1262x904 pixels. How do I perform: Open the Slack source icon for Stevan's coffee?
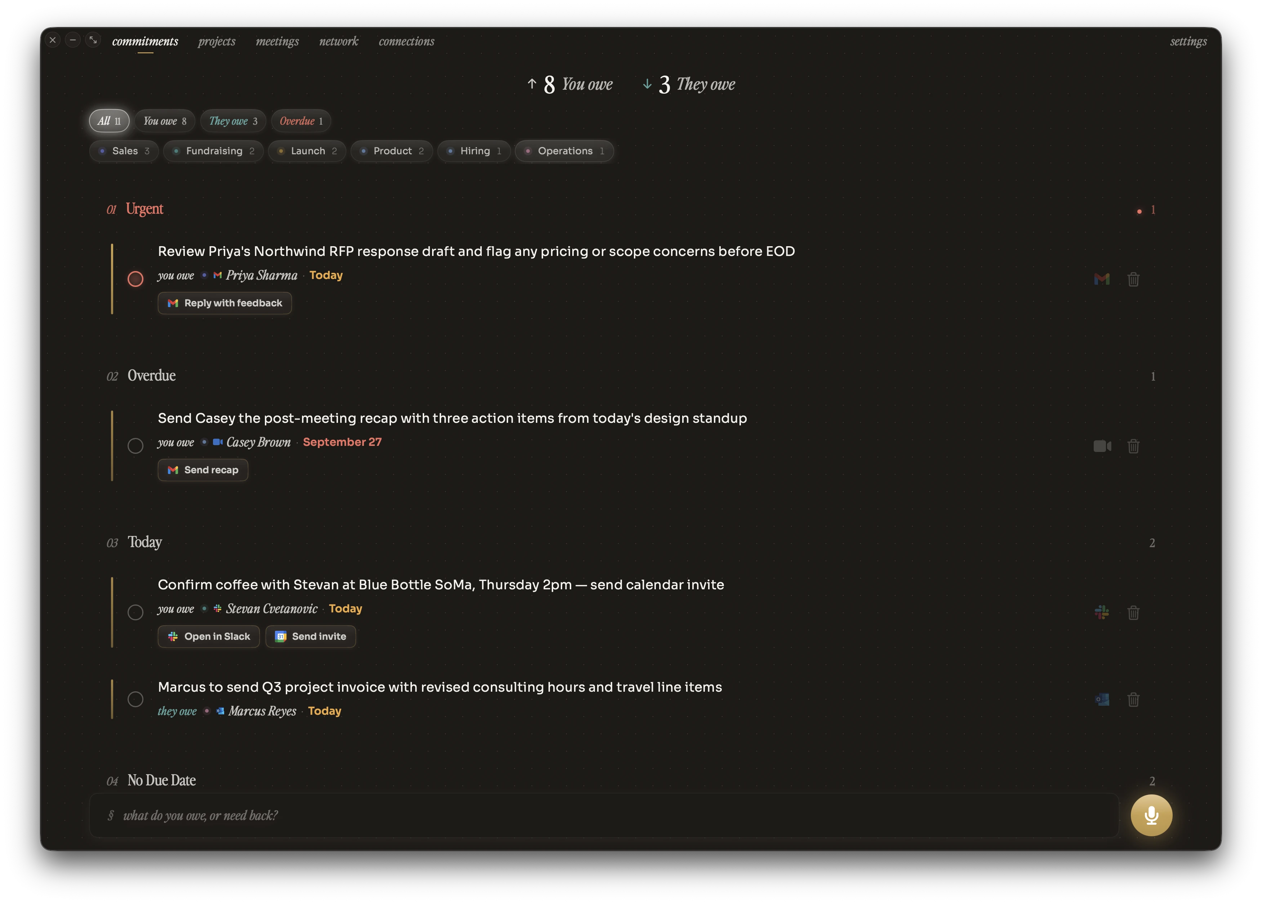click(x=1101, y=612)
